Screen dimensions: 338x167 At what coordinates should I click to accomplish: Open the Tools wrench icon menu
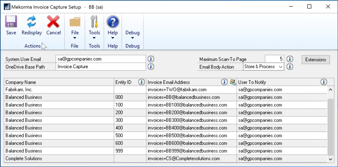pyautogui.click(x=94, y=22)
